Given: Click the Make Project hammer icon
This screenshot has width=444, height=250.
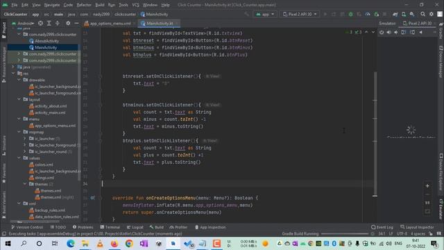Looking at the screenshot, I should point(247,14).
